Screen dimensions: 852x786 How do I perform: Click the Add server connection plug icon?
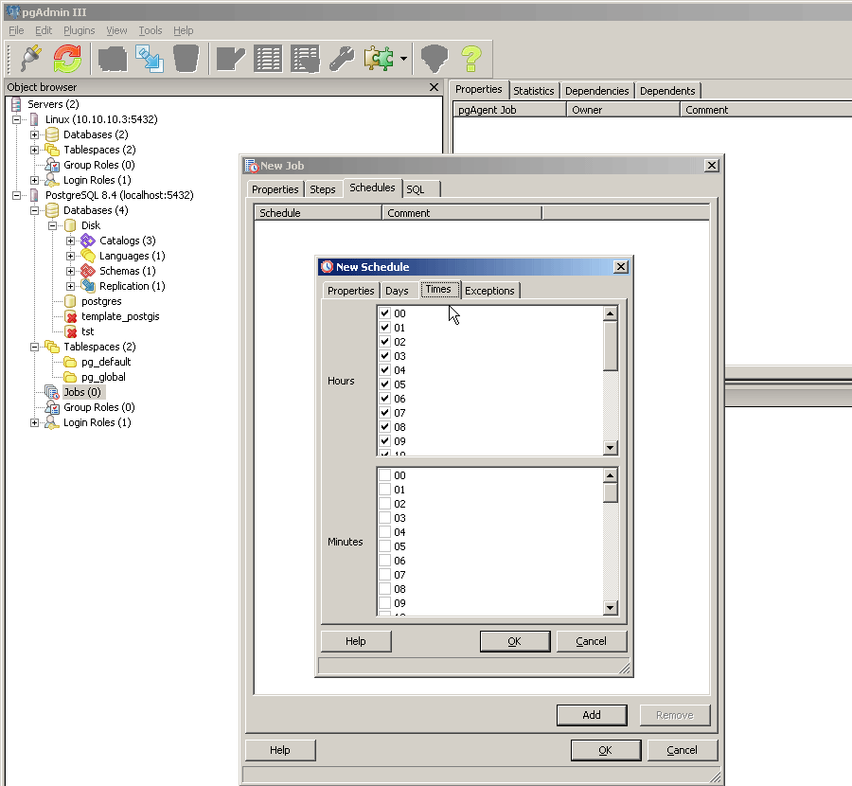(x=31, y=58)
